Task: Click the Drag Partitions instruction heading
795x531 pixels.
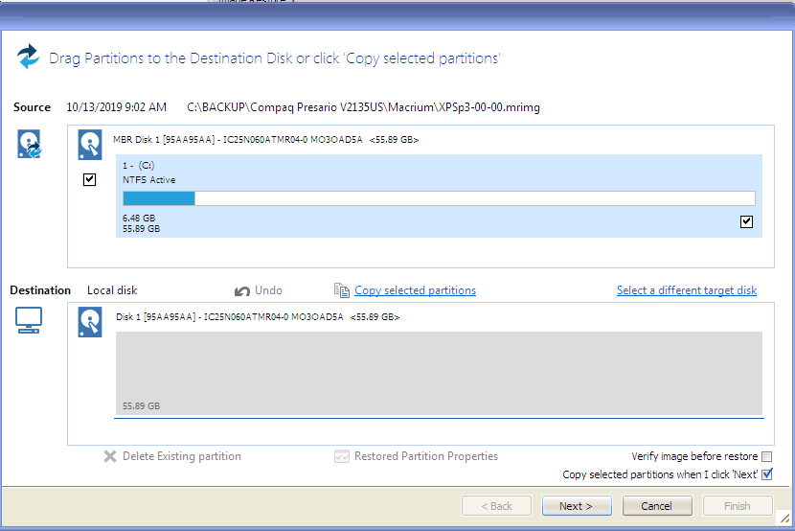Action: (274, 58)
